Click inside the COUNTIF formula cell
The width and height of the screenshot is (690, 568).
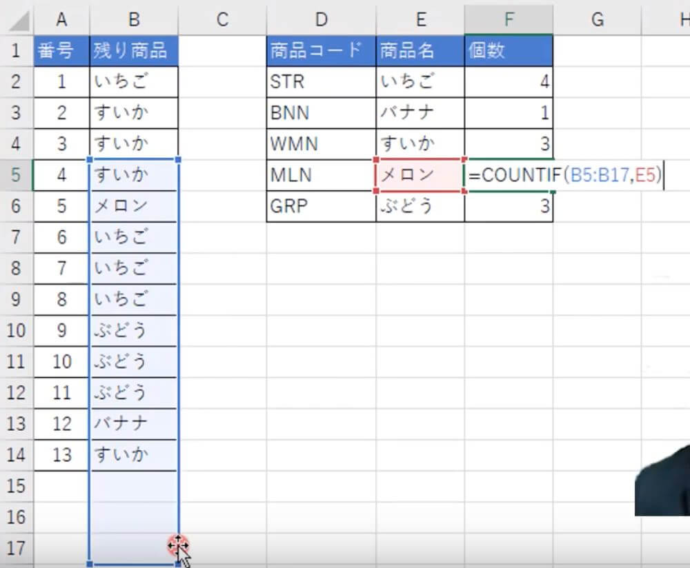(x=565, y=175)
